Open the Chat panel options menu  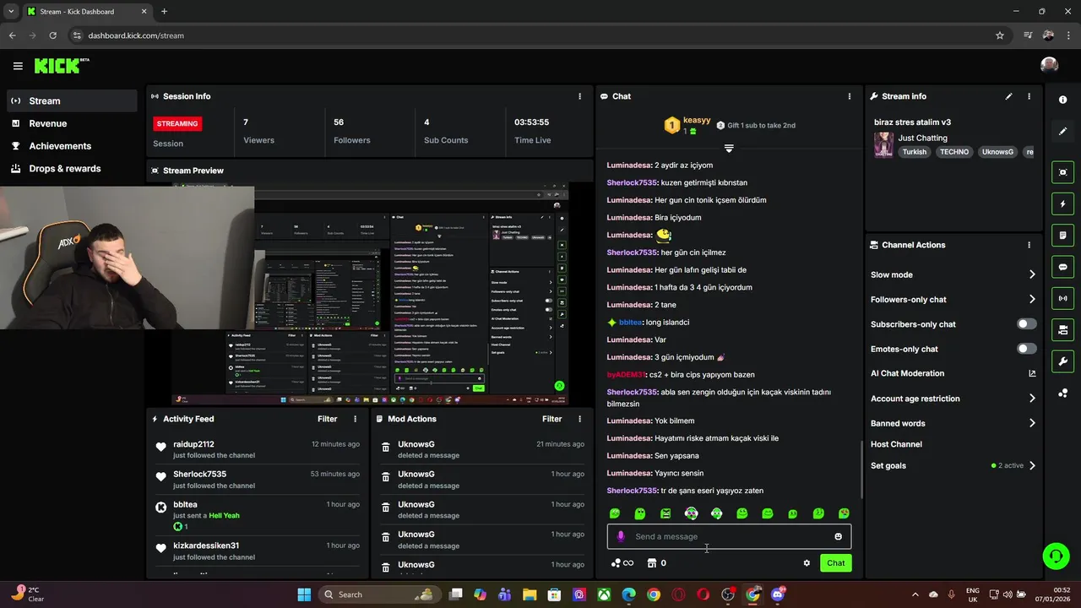coord(850,96)
